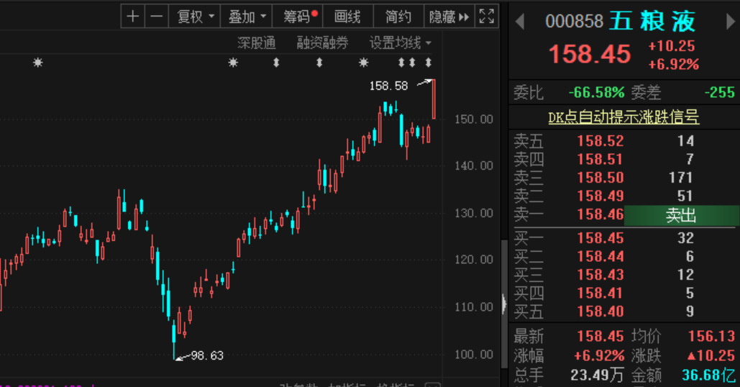Open DK点自动提示涨跌信号 link
The height and width of the screenshot is (387, 740).
(x=623, y=117)
